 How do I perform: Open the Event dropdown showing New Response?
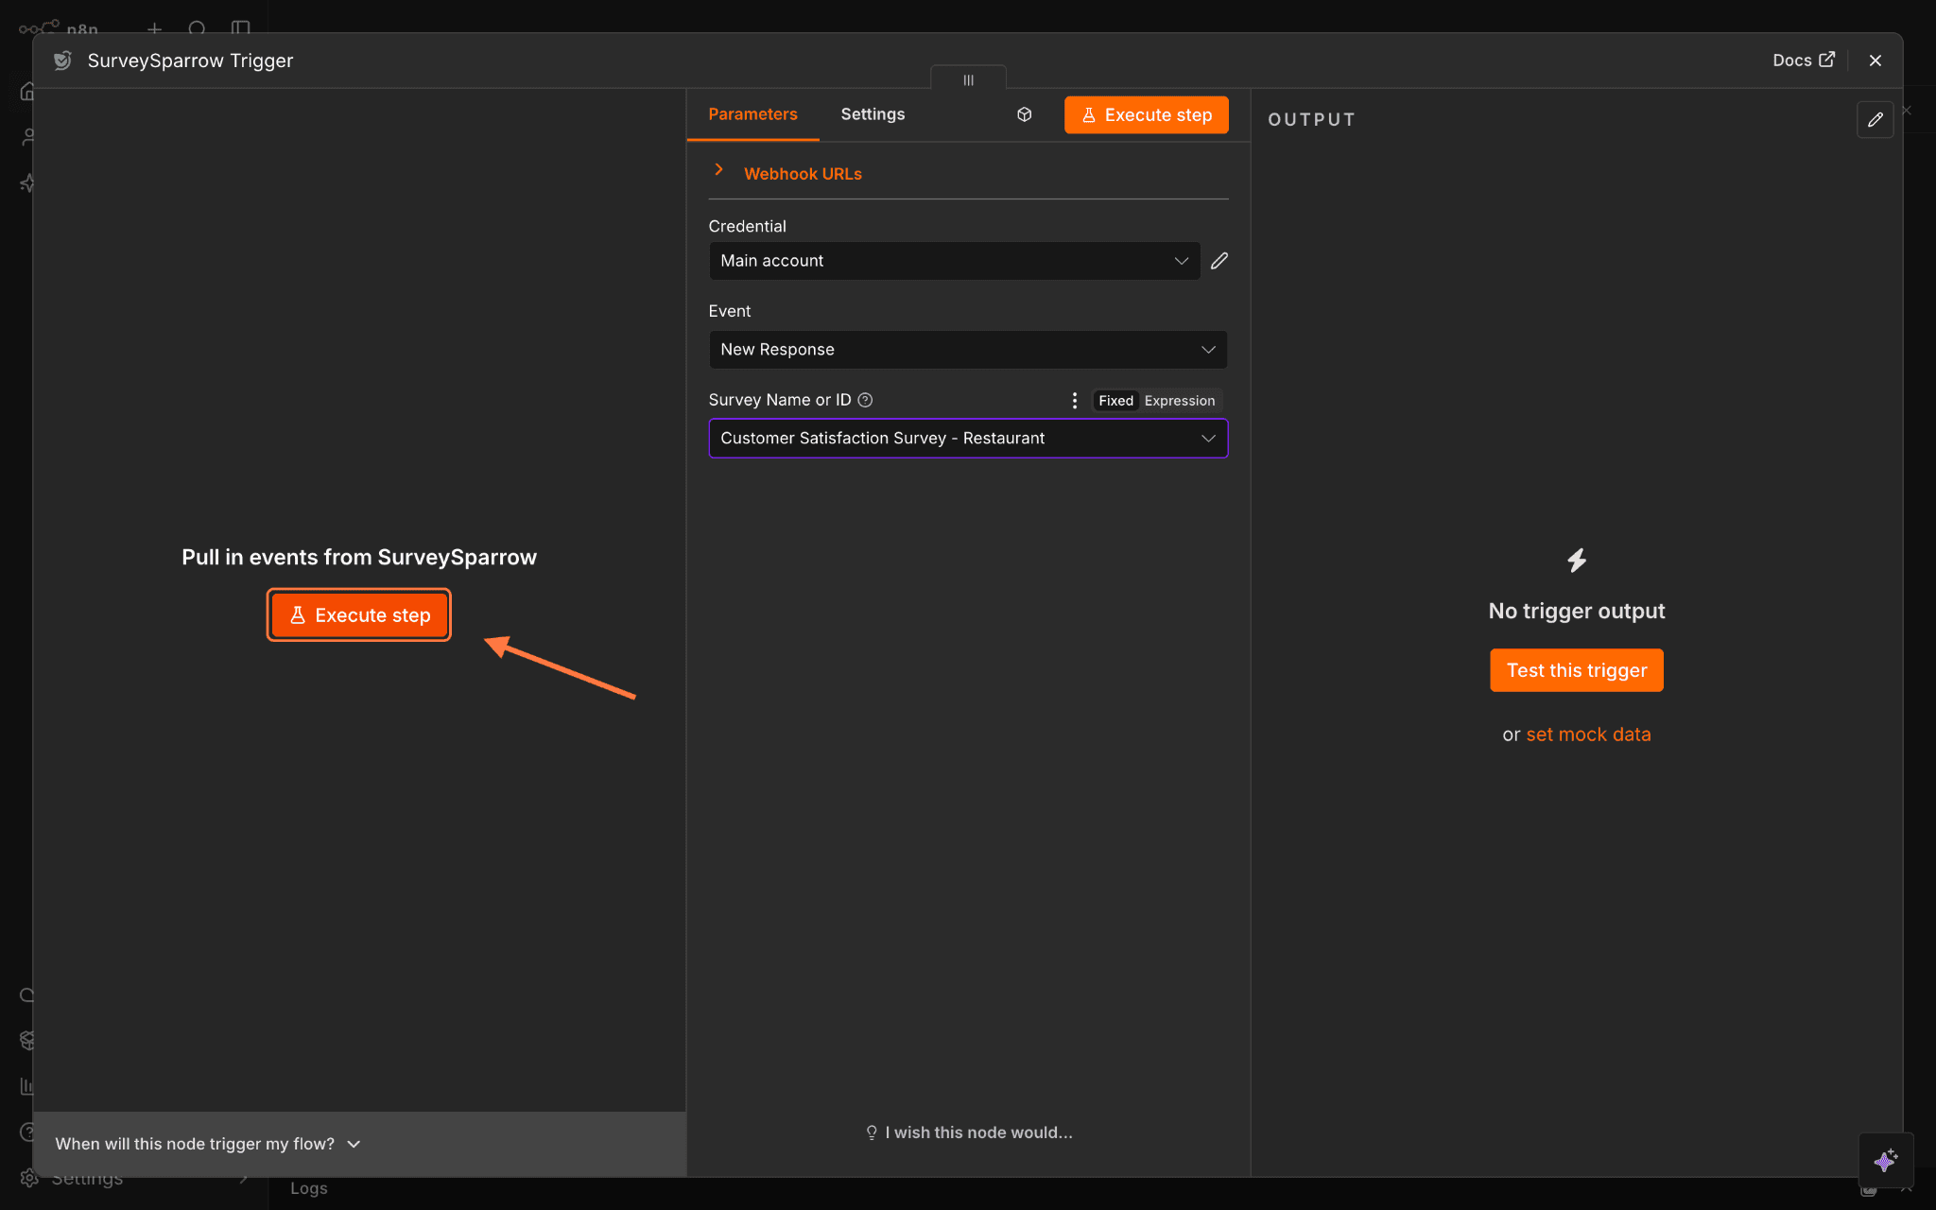[x=968, y=350]
